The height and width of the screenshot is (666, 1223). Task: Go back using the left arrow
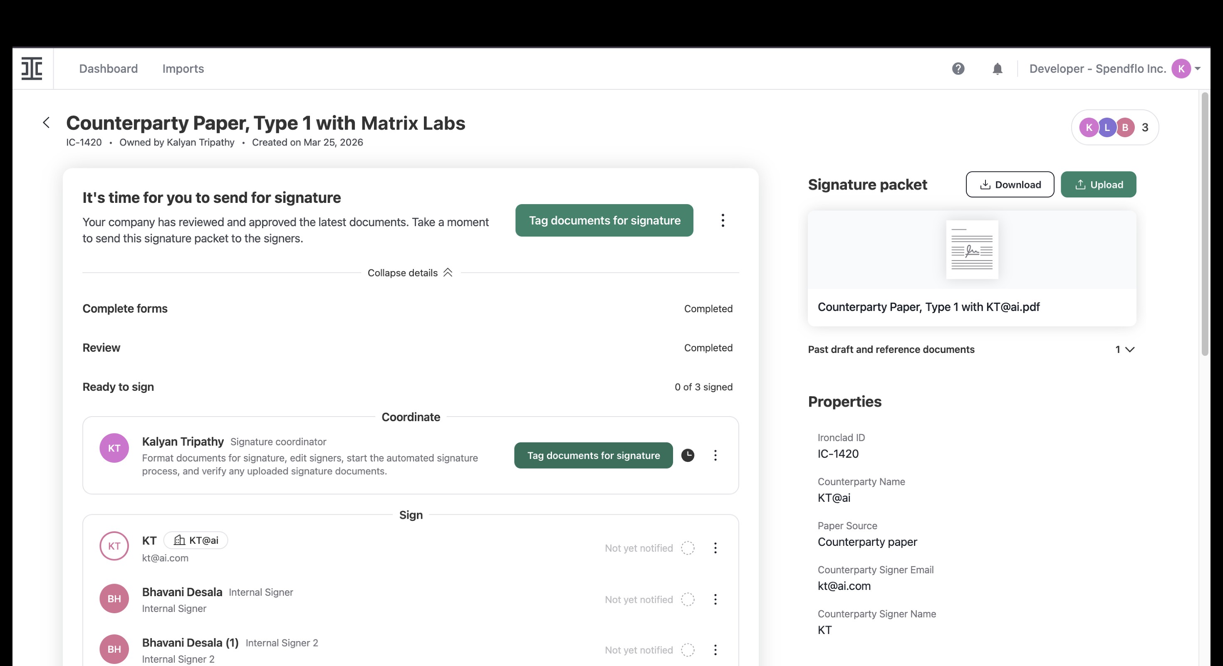point(46,123)
